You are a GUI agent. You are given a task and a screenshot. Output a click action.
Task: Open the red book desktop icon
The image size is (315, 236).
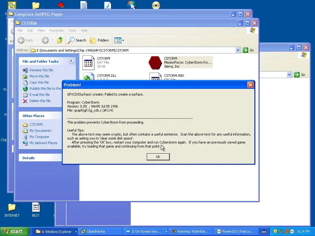(x=61, y=5)
